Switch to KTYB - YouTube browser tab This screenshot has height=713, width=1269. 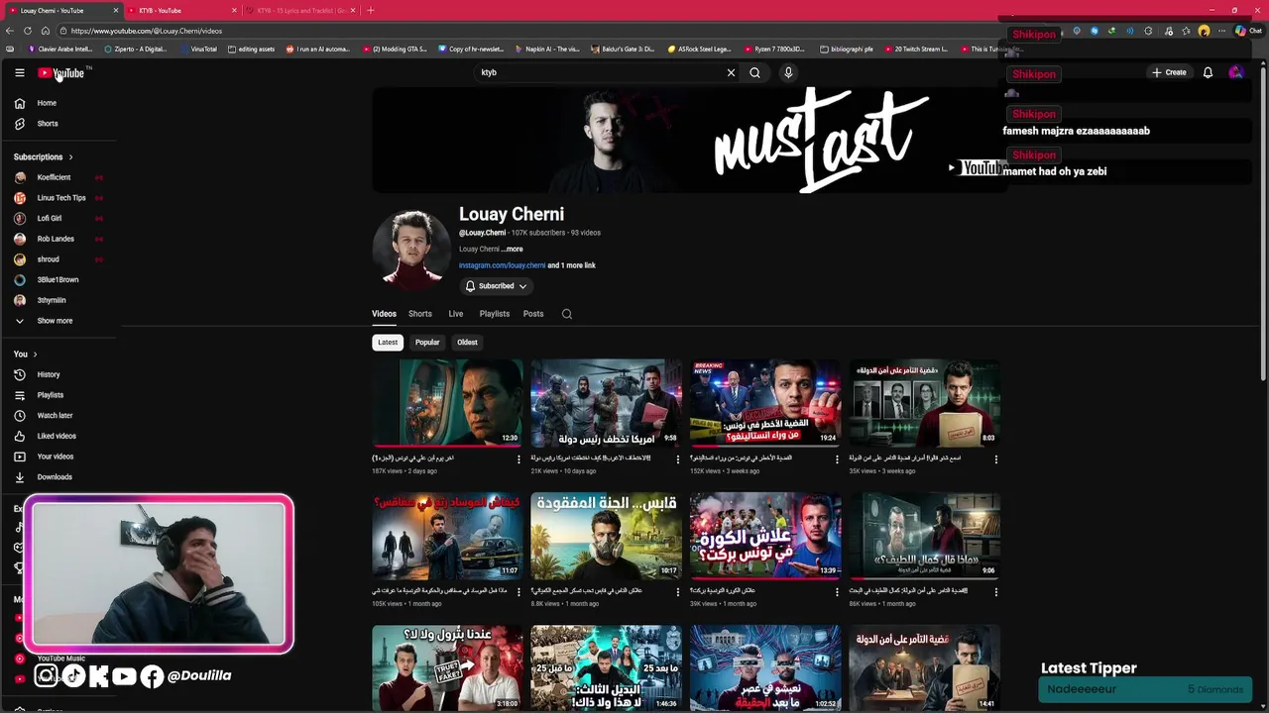point(183,11)
